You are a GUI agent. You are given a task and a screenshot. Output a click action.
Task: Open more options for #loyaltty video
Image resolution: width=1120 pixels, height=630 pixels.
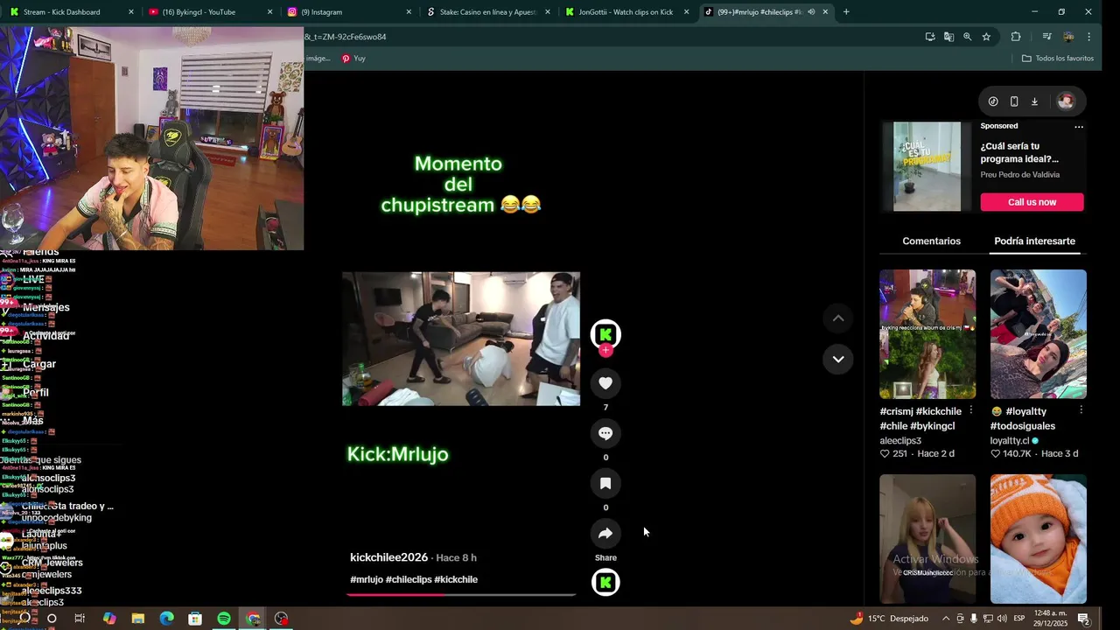(1081, 410)
